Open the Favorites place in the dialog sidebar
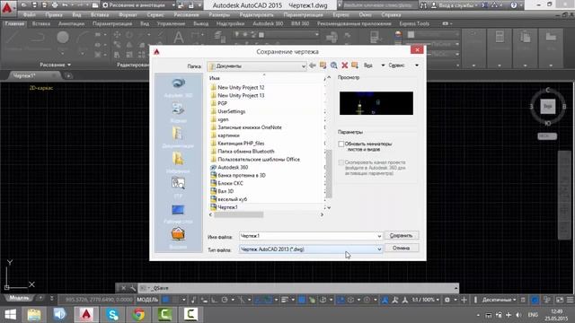 [178, 163]
